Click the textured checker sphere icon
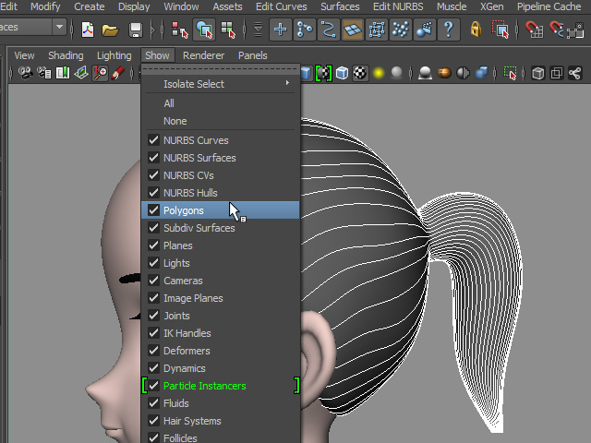The image size is (591, 443). point(360,73)
